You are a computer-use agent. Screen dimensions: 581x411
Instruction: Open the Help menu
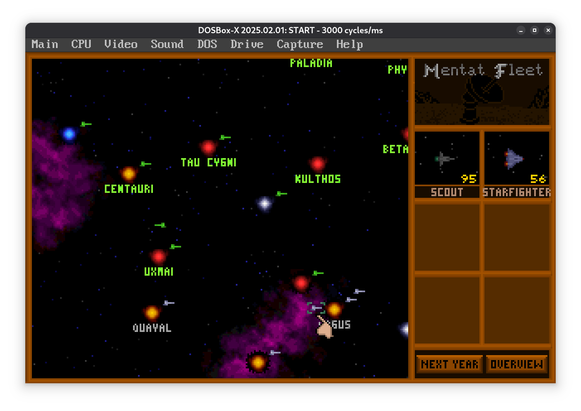(x=349, y=44)
